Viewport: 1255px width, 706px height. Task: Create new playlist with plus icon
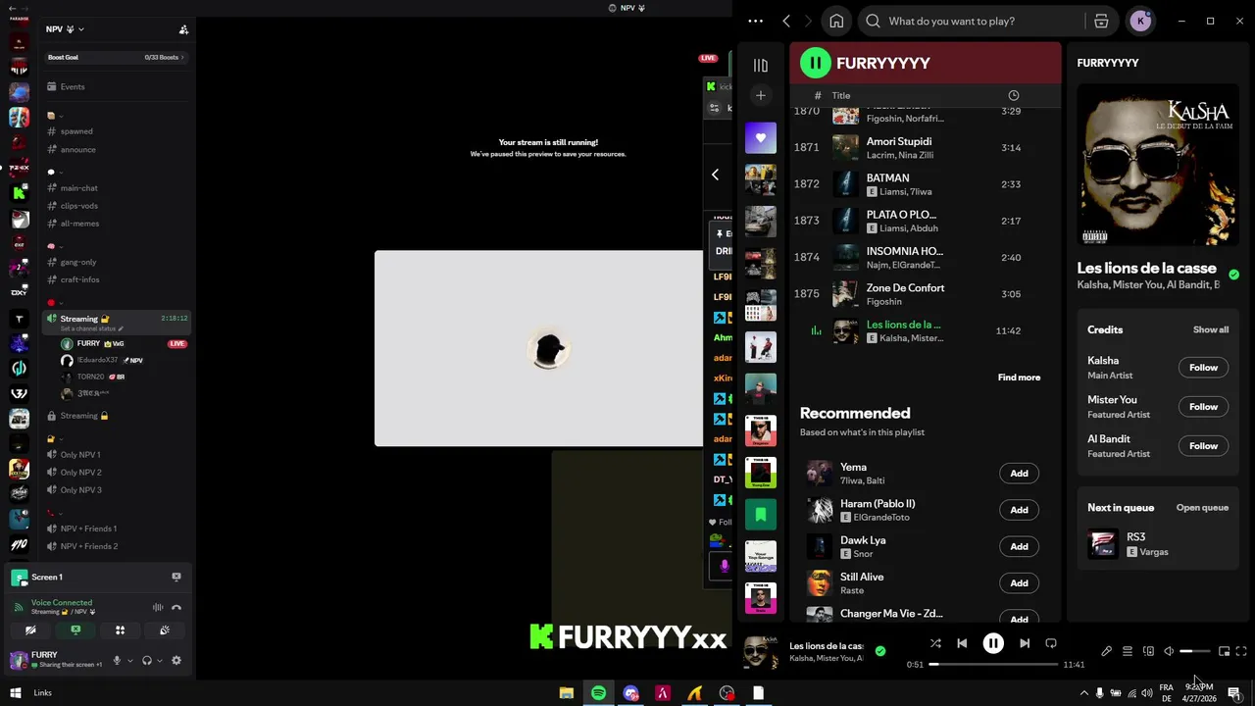pyautogui.click(x=761, y=95)
